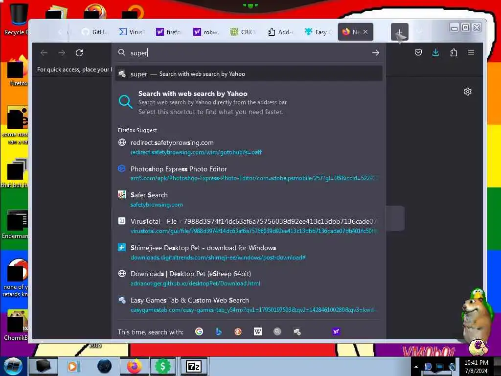Open the Windows Start menu
Image resolution: width=501 pixels, height=376 pixels.
[13, 366]
